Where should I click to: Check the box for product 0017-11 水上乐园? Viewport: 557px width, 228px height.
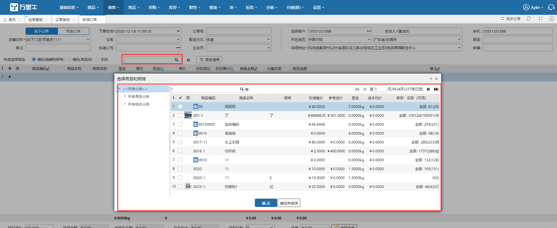click(x=180, y=142)
